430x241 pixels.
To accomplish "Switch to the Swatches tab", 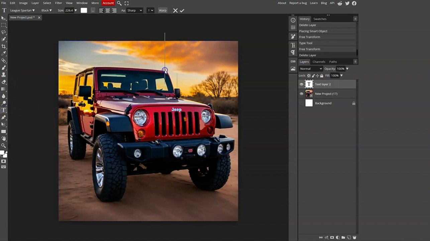I will pyautogui.click(x=320, y=19).
